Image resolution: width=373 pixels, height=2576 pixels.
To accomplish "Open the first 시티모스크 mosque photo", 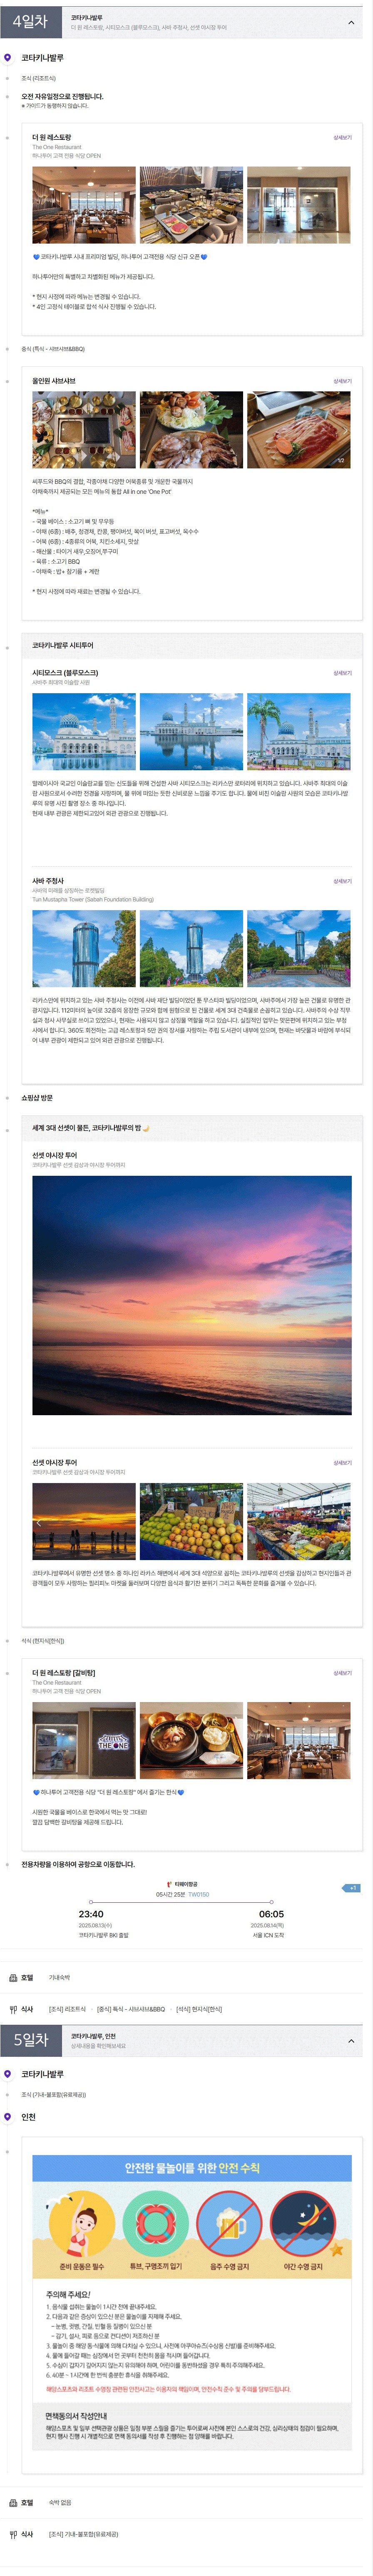I will pos(84,731).
